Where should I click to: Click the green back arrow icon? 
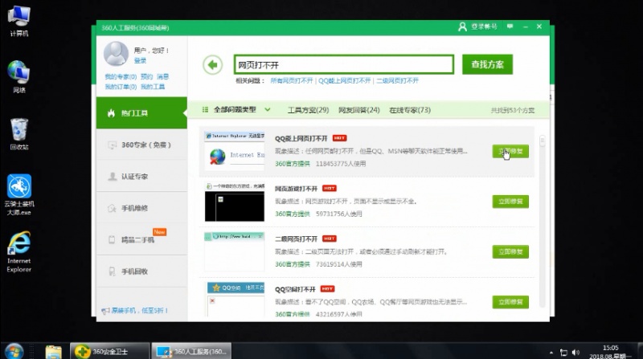click(x=212, y=65)
